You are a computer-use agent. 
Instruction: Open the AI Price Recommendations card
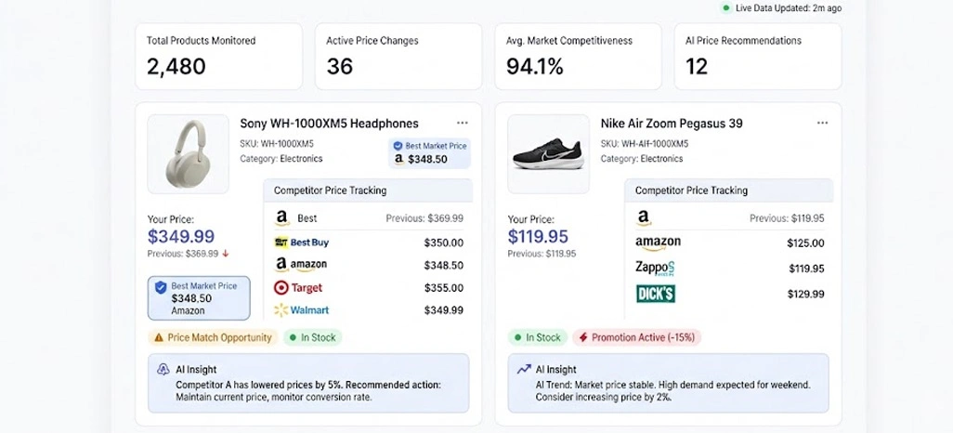pyautogui.click(x=758, y=57)
